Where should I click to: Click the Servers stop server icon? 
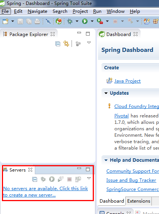point(69,179)
